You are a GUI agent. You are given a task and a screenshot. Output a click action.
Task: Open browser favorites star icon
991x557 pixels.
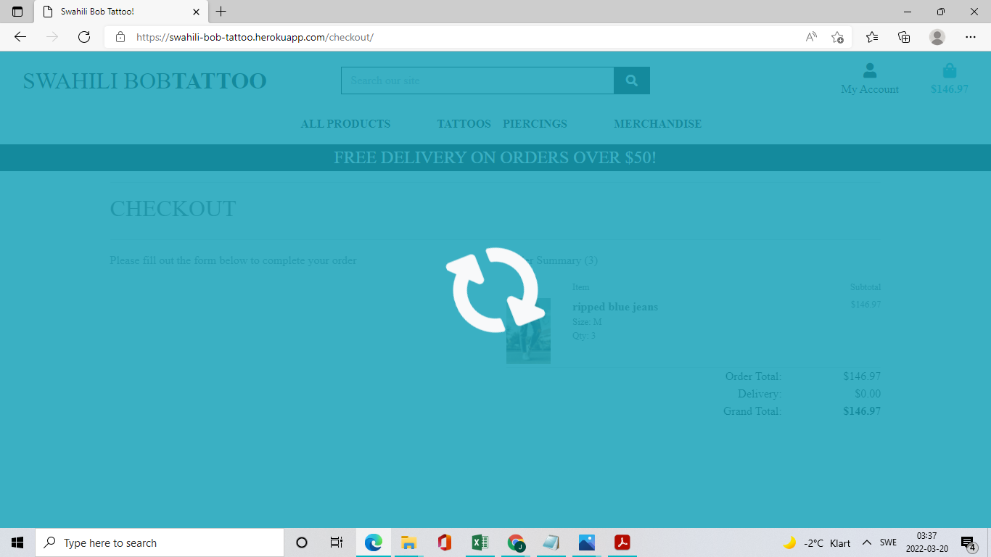[871, 36]
